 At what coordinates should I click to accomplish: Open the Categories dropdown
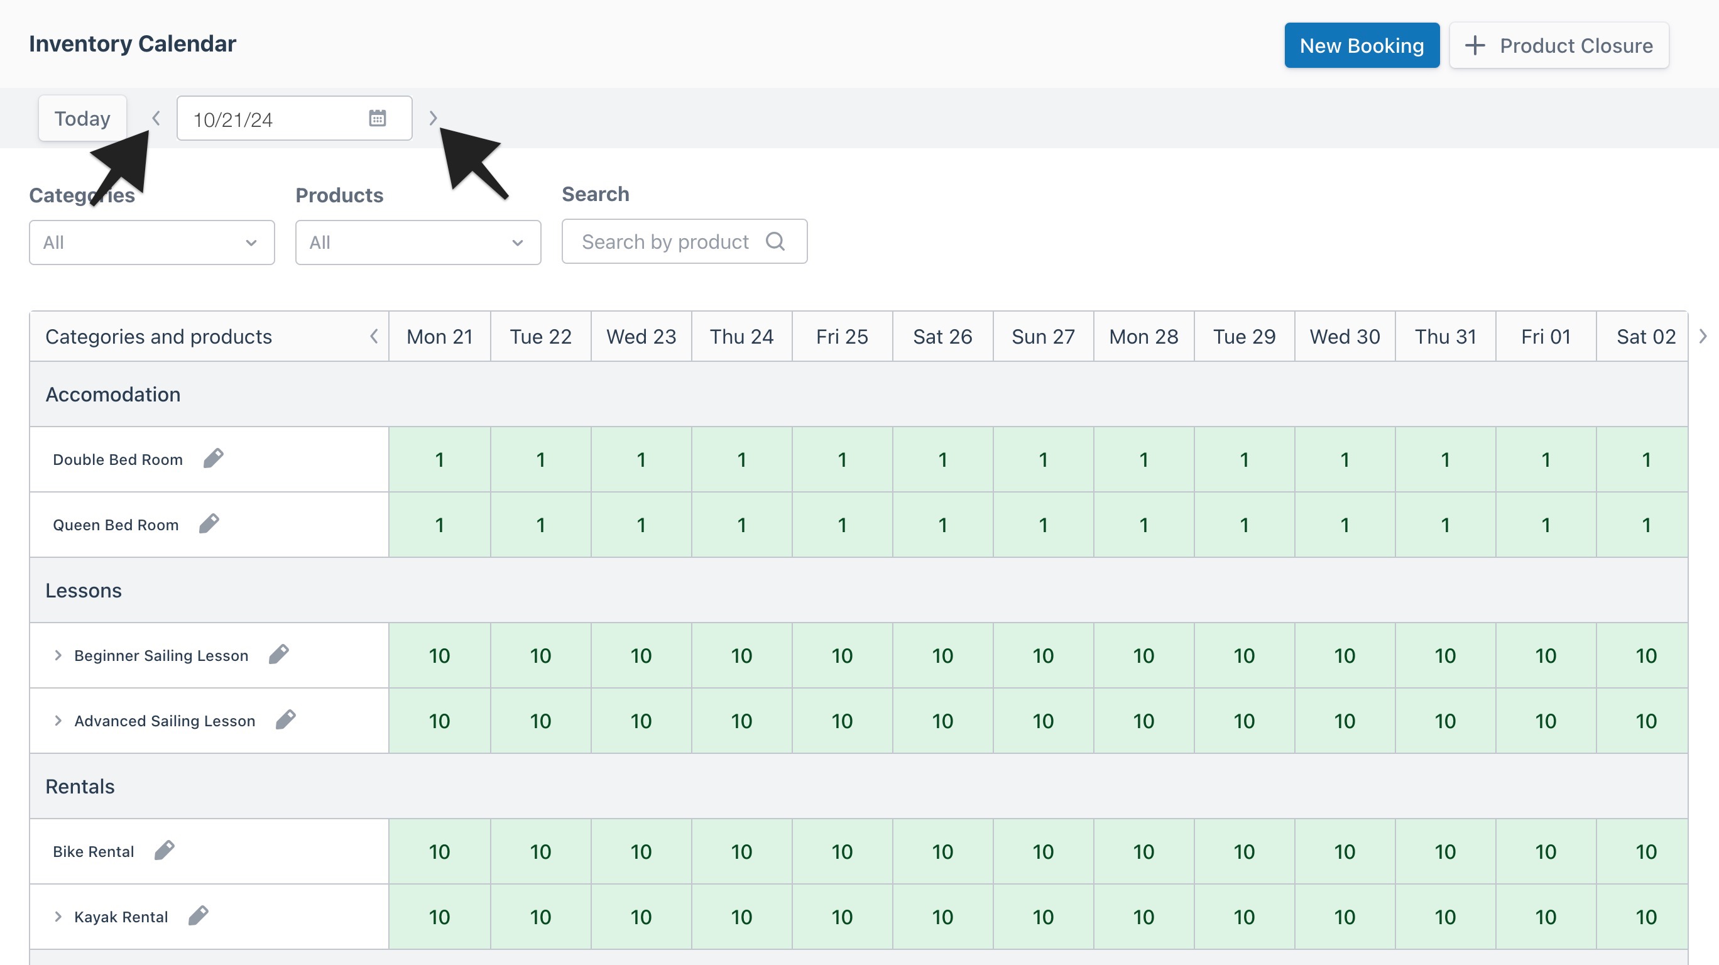[152, 243]
